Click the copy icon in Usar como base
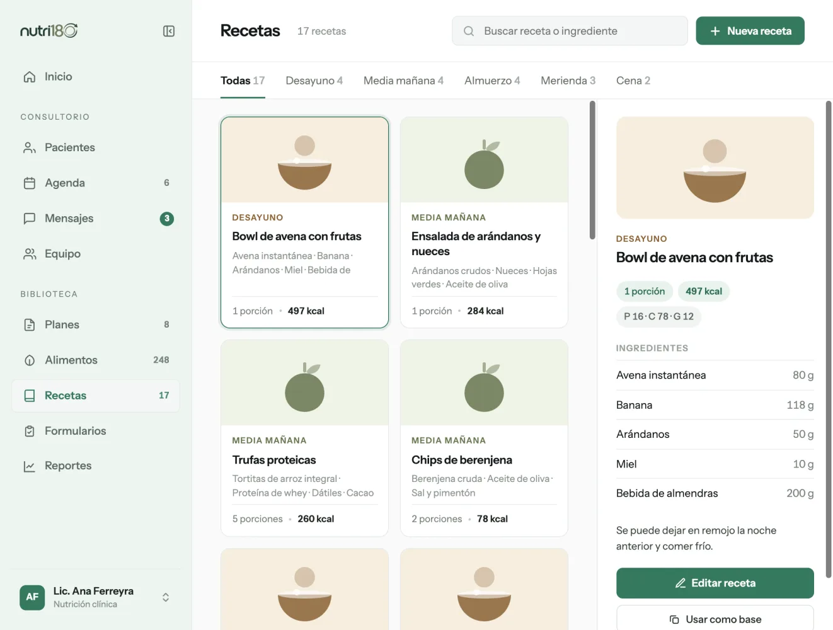Viewport: 833px width, 630px height. (x=674, y=619)
